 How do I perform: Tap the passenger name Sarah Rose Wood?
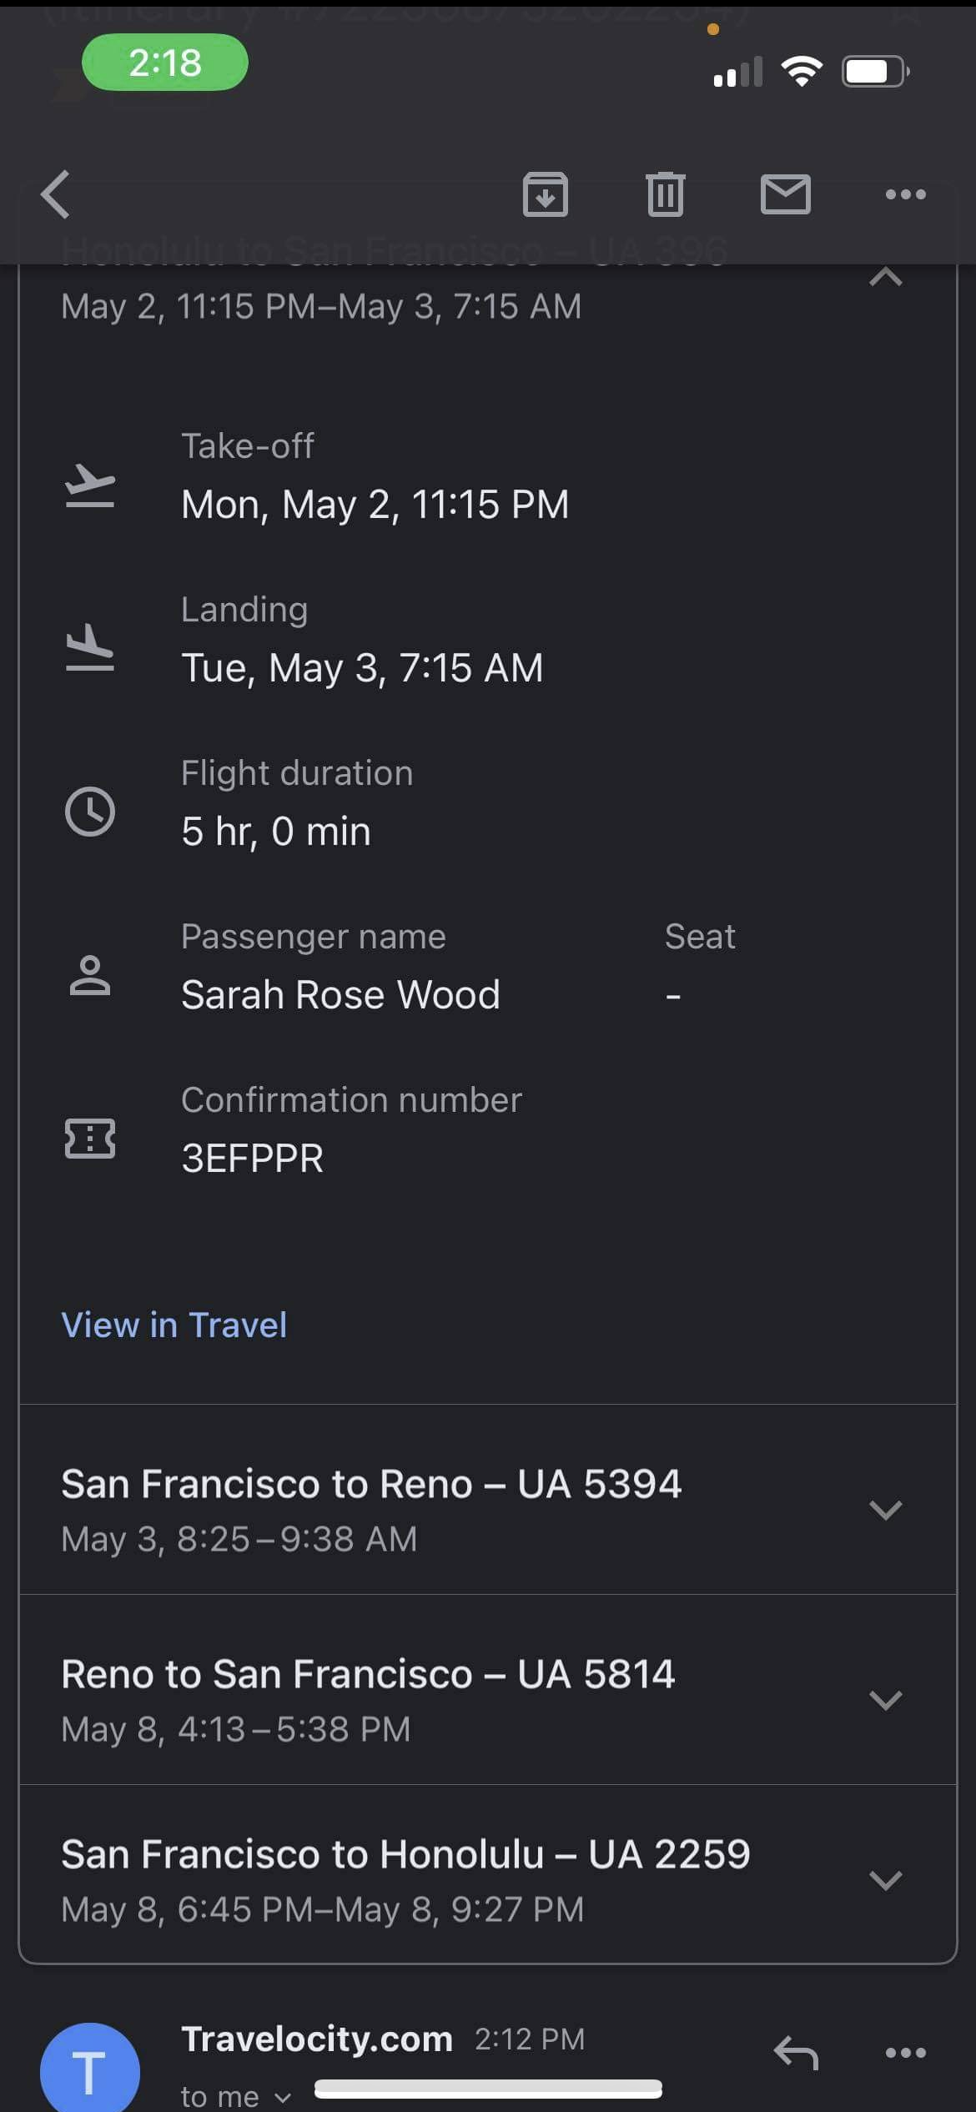[340, 995]
